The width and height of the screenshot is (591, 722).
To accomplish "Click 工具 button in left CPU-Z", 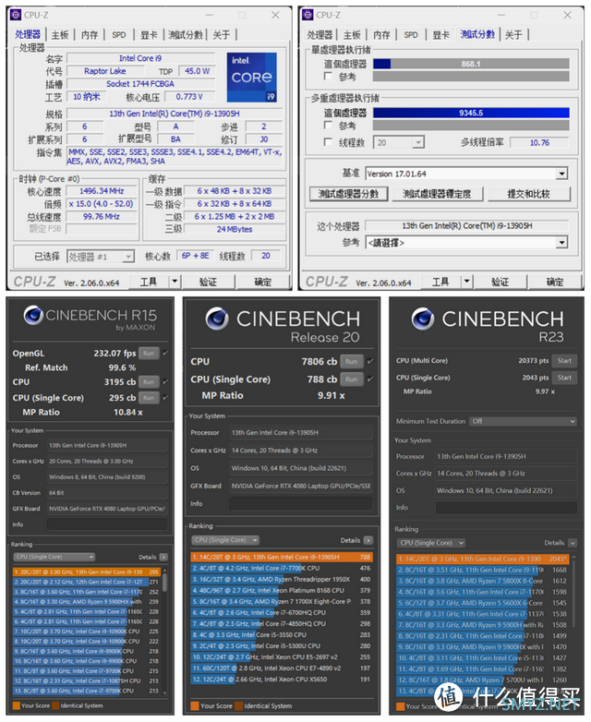I will pyautogui.click(x=149, y=282).
